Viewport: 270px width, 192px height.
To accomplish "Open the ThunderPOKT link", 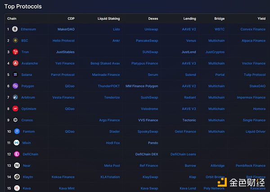I will 108,86.
